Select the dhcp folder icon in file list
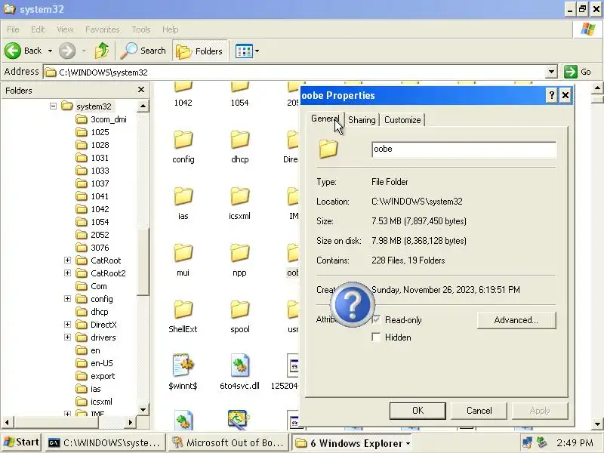 pos(239,140)
